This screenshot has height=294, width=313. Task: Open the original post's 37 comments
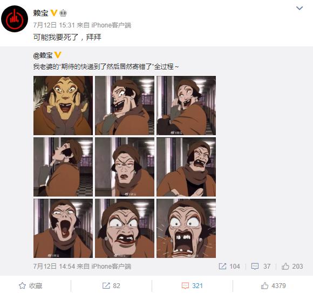point(261,267)
